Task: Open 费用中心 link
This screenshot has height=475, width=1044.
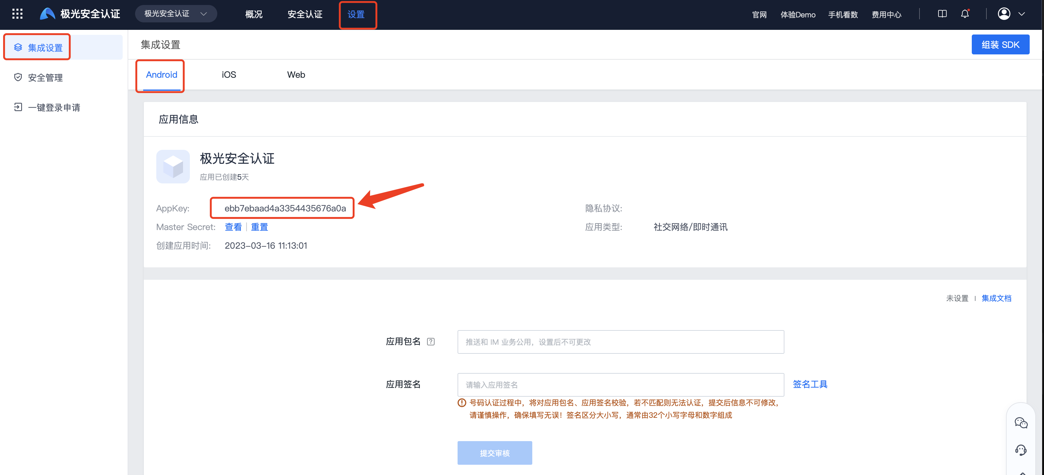Action: tap(886, 15)
